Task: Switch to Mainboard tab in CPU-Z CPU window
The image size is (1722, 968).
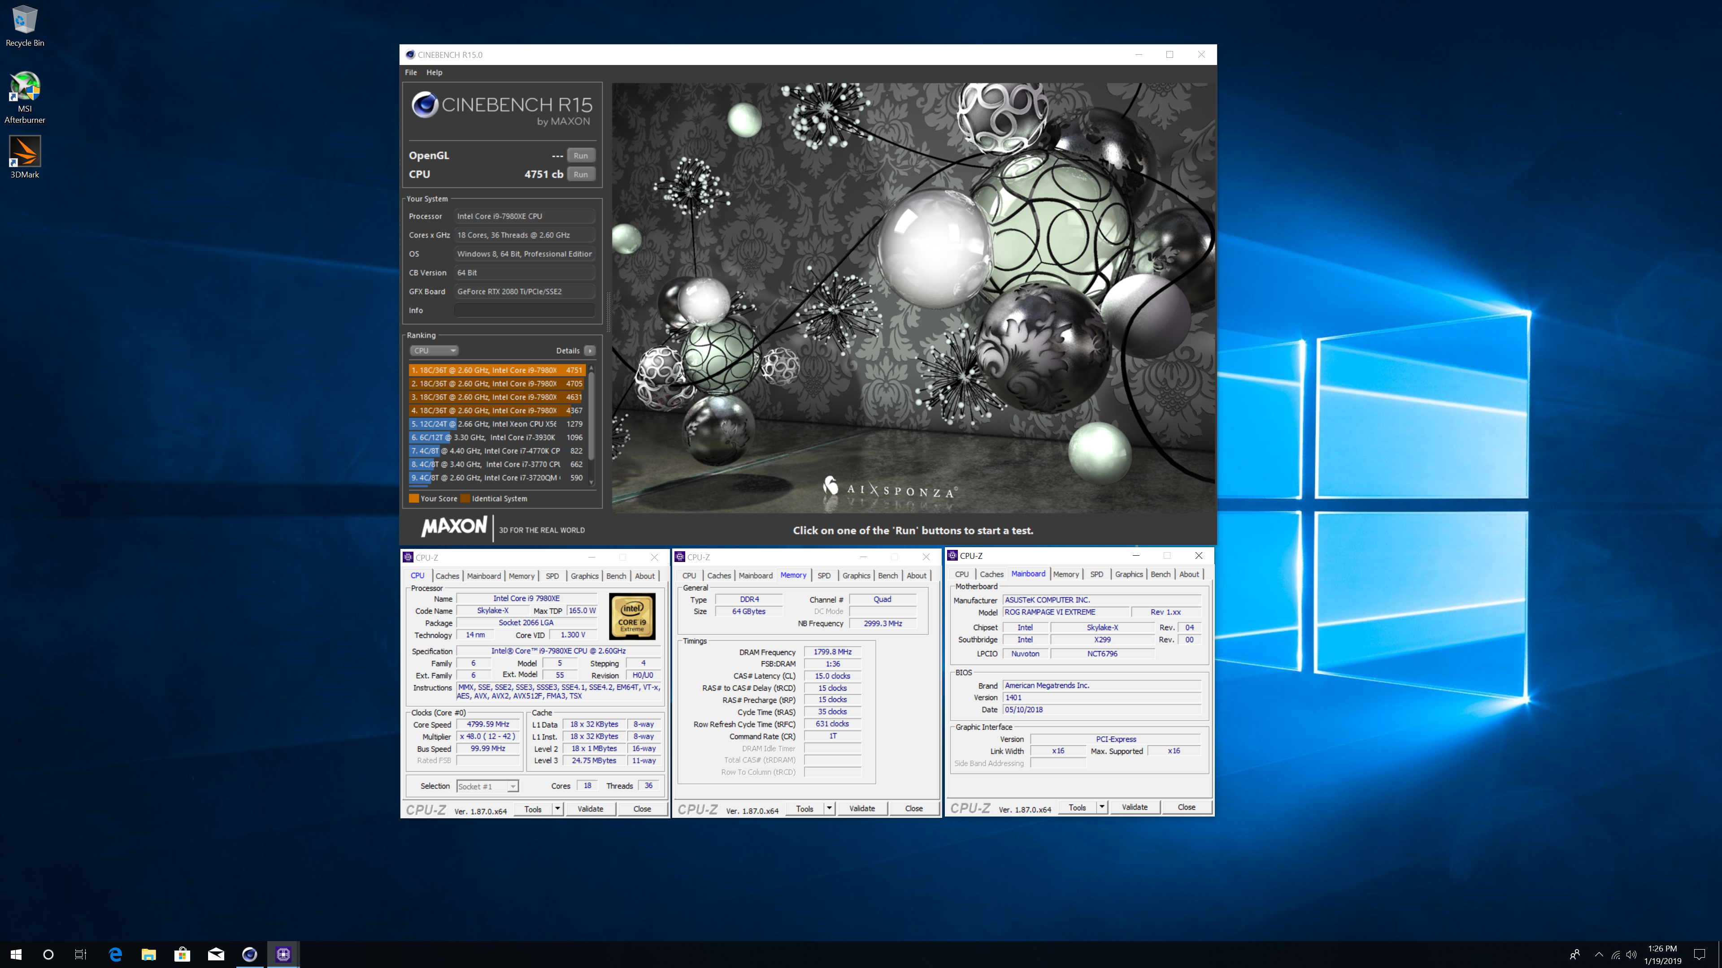Action: 483,576
